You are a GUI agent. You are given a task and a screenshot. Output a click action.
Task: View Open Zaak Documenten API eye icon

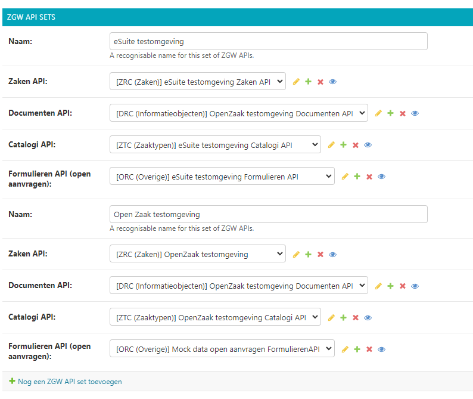pos(415,286)
